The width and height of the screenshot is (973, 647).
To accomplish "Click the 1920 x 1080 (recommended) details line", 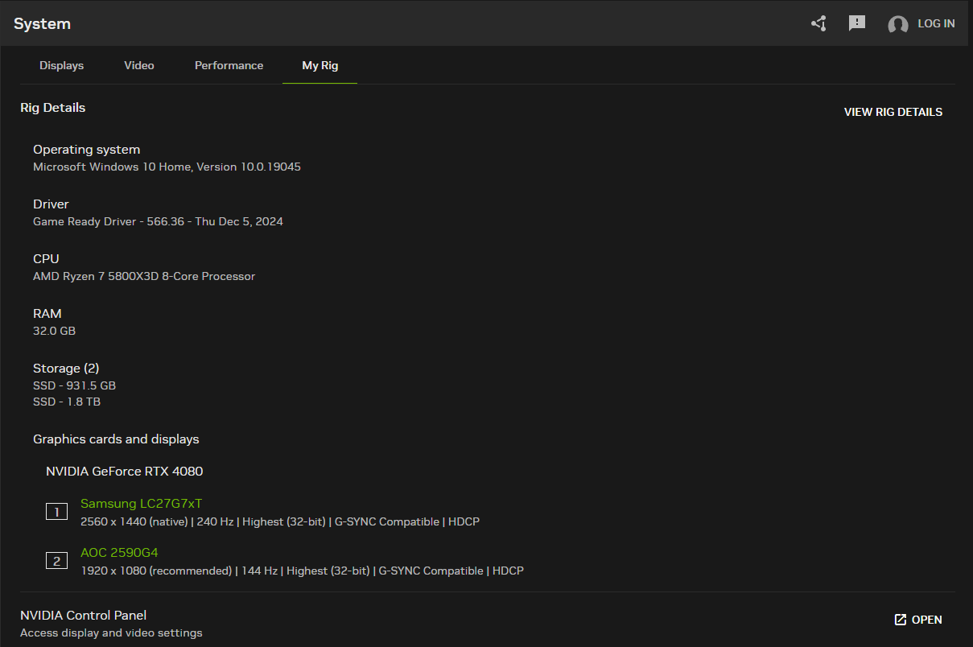I will tap(302, 571).
